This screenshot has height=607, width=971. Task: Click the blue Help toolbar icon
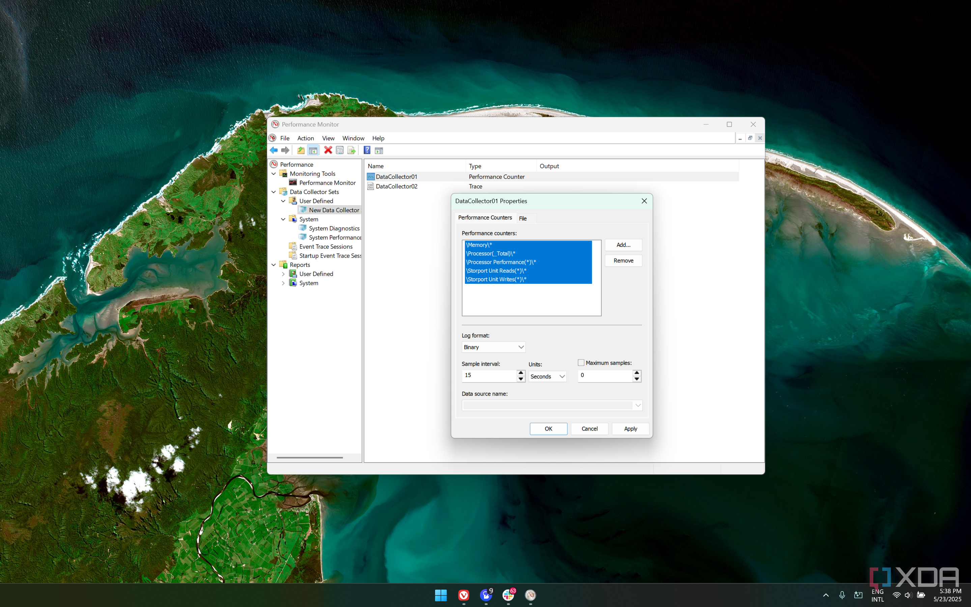pyautogui.click(x=367, y=150)
